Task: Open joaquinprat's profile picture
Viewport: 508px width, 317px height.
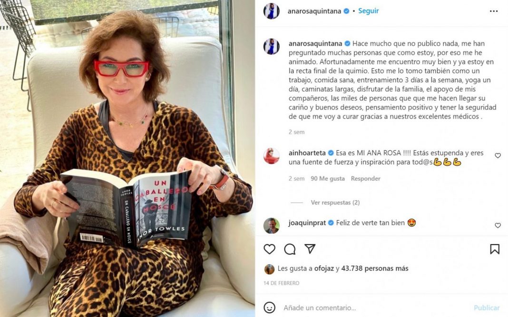Action: [x=272, y=226]
